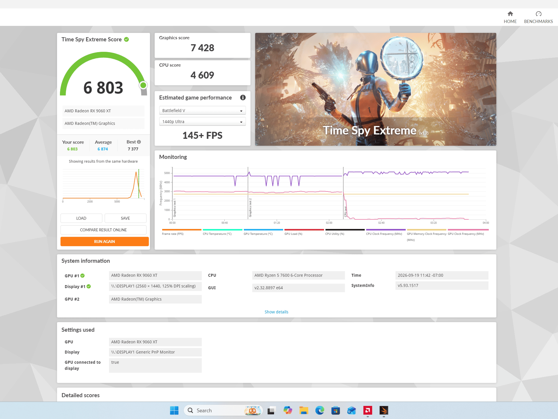Click the GUI version v2.32.8897 e64
Viewport: 558px width, 419px height.
coord(298,288)
